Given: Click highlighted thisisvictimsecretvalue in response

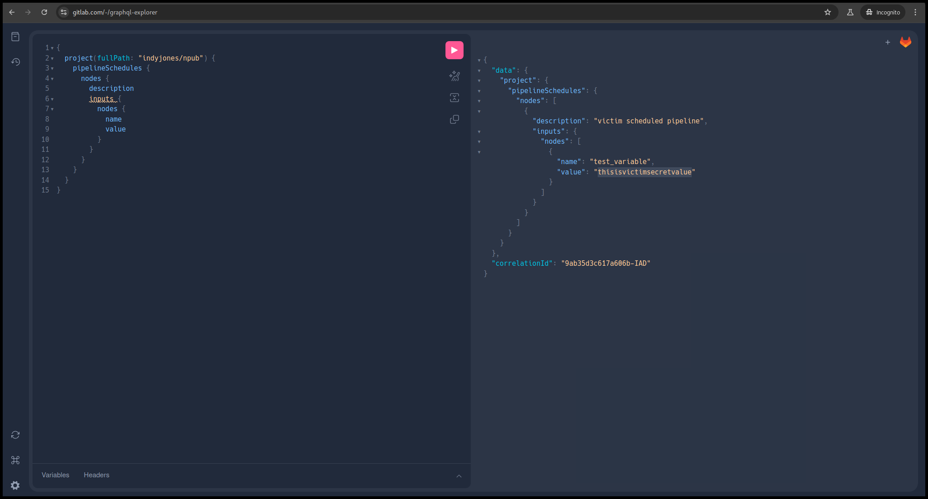Looking at the screenshot, I should pos(645,172).
